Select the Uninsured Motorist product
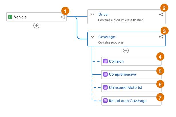 pos(131,88)
